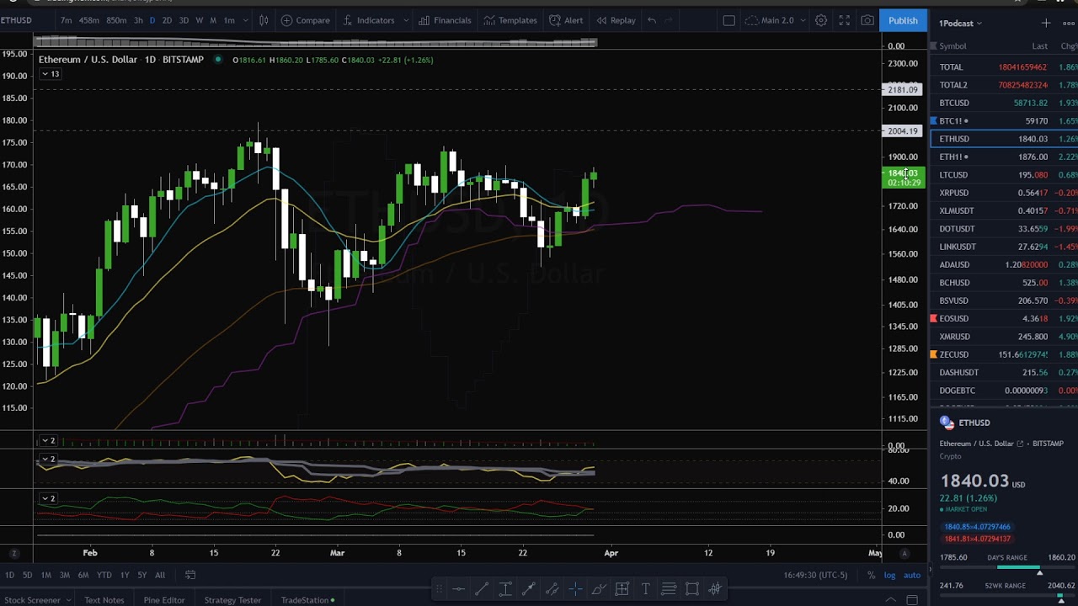Sort watchlist by the Last column
Screen dimensions: 1078x606
coord(1039,46)
